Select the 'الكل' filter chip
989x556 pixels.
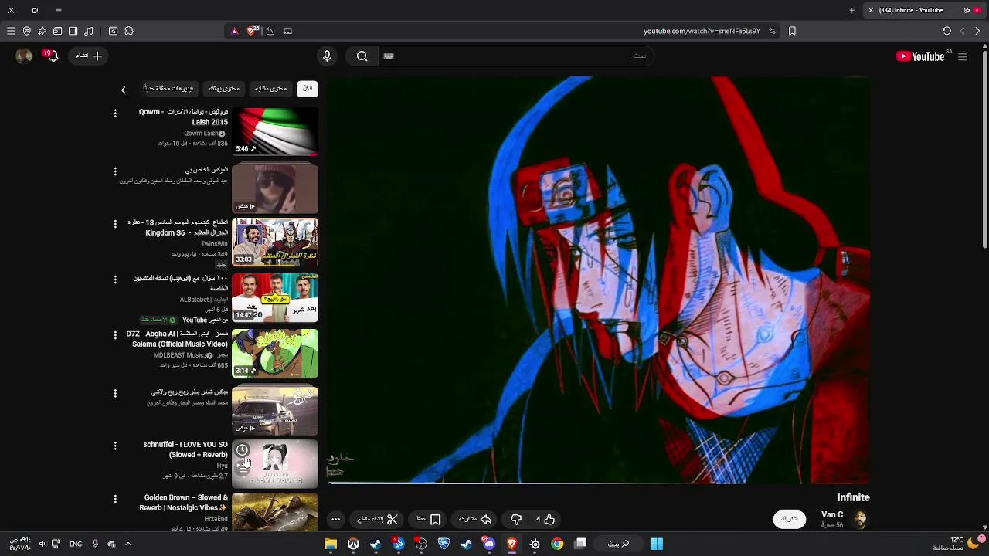click(308, 88)
